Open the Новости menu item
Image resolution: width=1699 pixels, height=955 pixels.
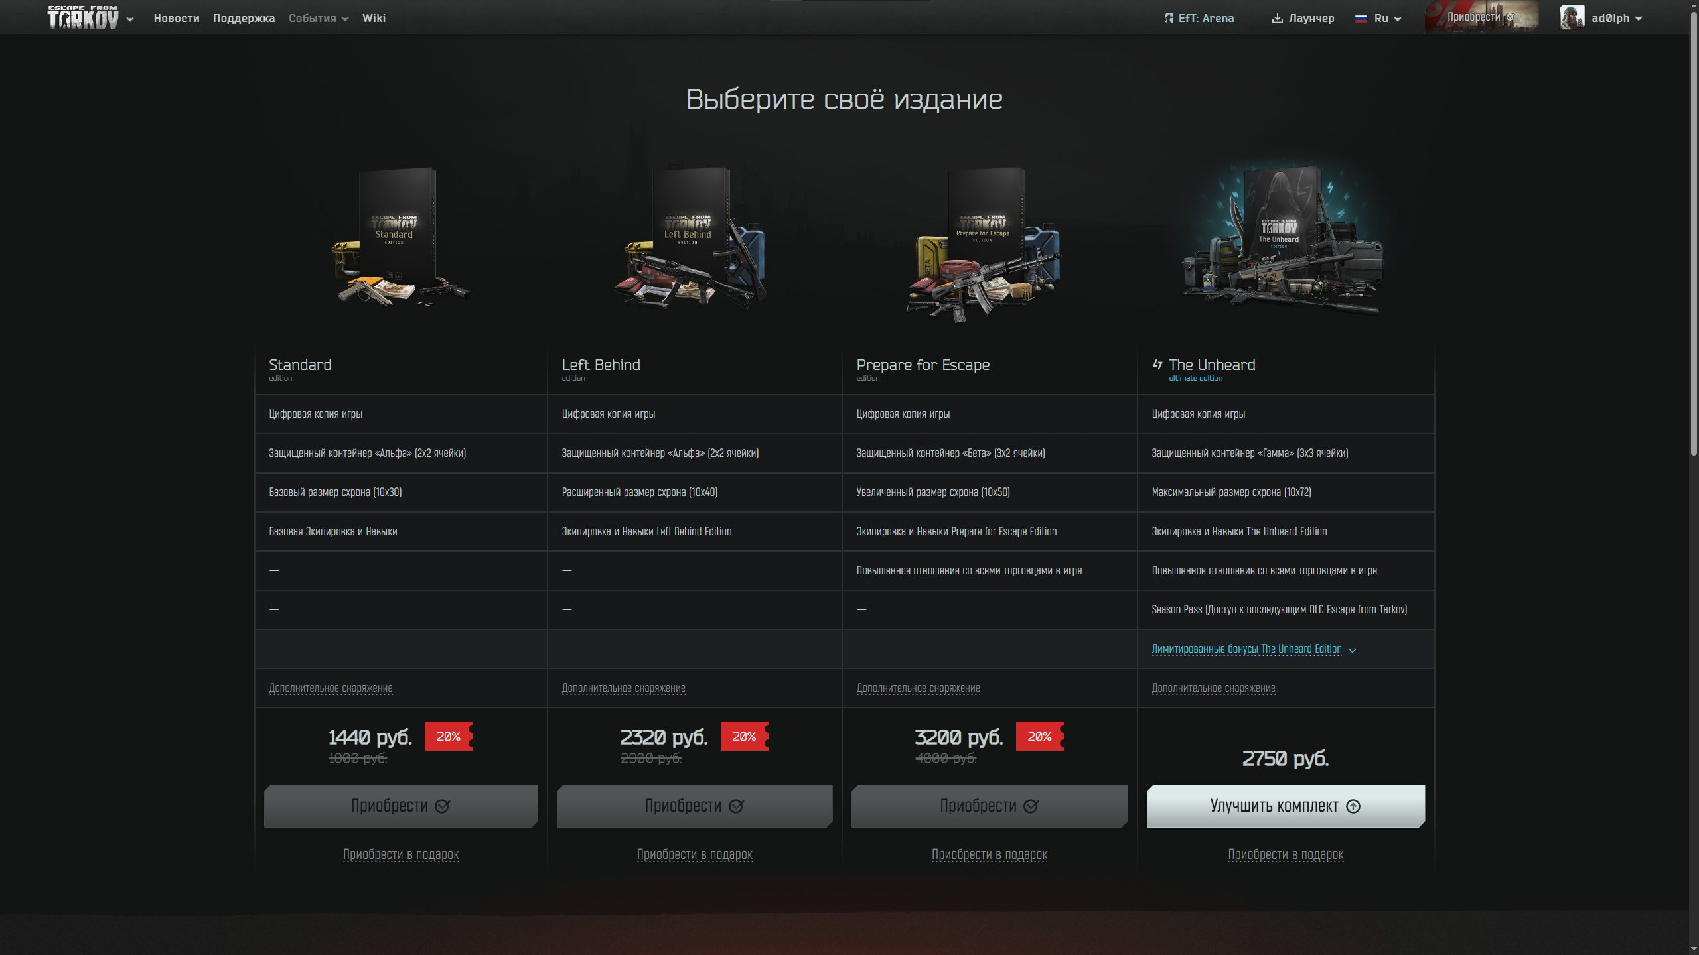click(x=177, y=19)
